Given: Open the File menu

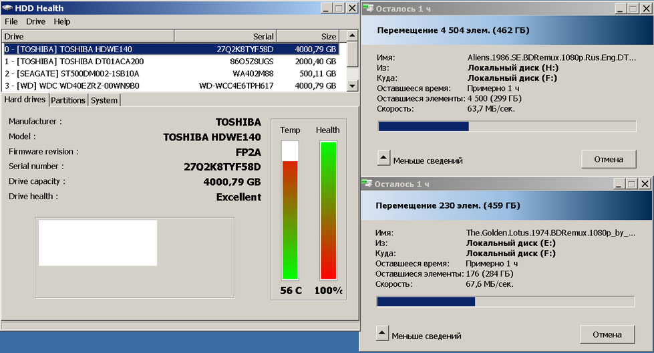Looking at the screenshot, I should coord(11,21).
